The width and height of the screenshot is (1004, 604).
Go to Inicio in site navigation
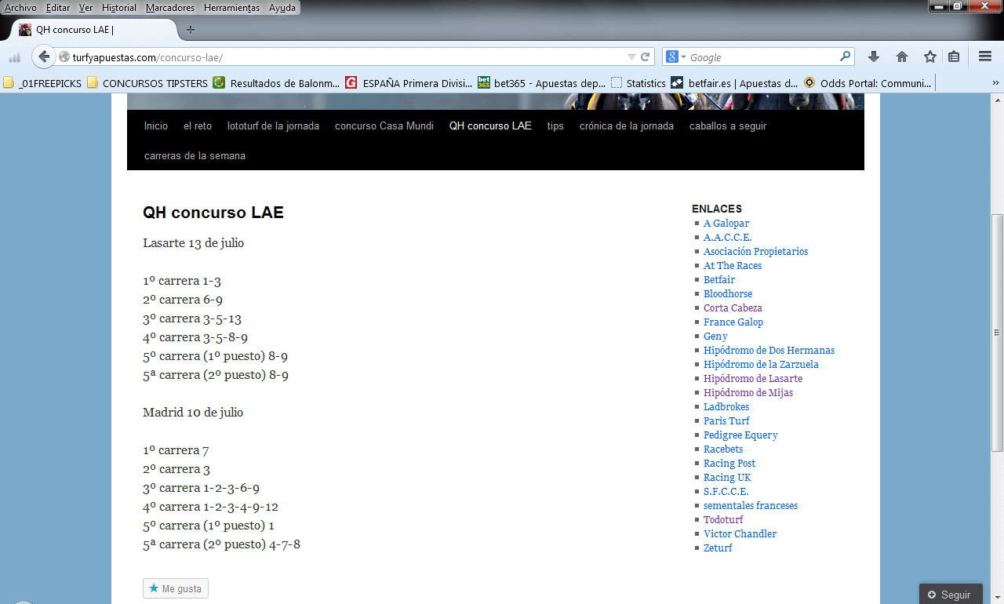point(156,126)
